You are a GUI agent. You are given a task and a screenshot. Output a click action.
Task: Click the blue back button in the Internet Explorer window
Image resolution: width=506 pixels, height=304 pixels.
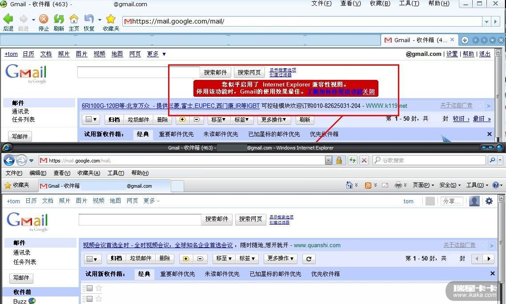point(9,160)
